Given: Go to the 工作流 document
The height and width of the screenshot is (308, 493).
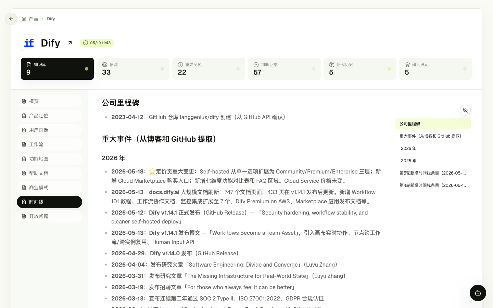Looking at the screenshot, I should pos(49,144).
